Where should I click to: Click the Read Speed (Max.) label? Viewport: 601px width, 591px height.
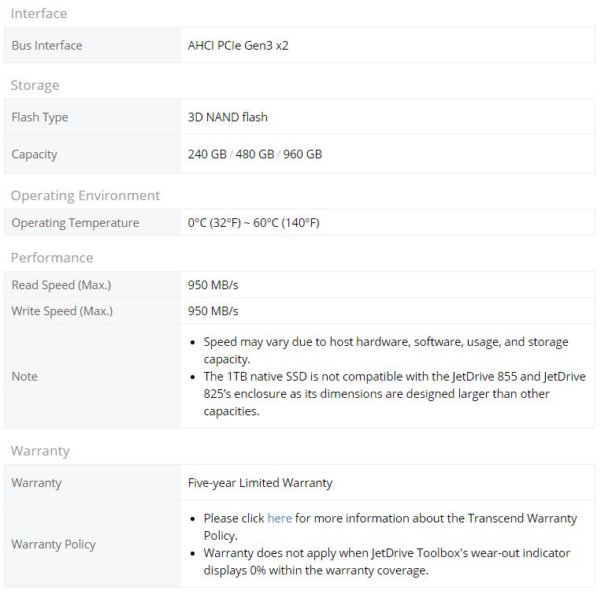[61, 285]
